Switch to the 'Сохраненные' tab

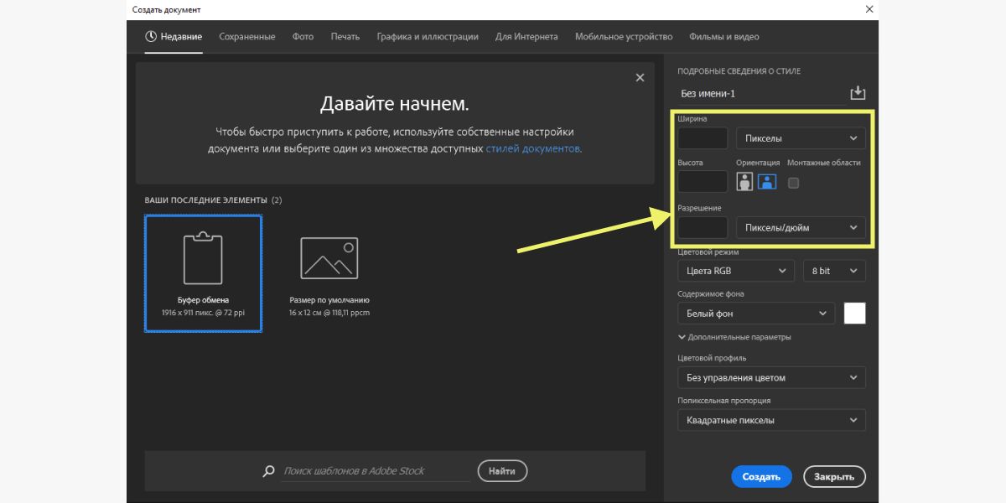246,37
